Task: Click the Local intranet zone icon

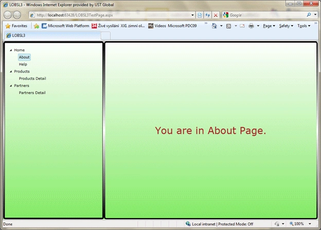Action: click(188, 224)
